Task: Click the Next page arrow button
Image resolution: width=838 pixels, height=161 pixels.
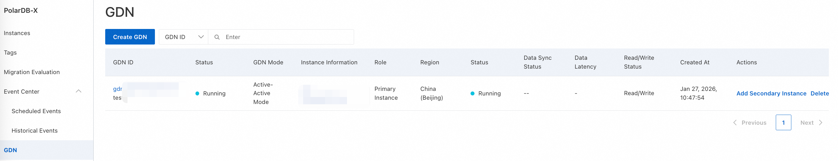Action: 811,123
